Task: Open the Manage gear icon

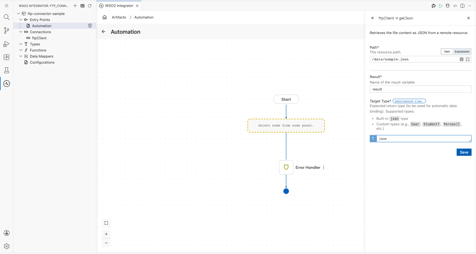Action: click(7, 246)
